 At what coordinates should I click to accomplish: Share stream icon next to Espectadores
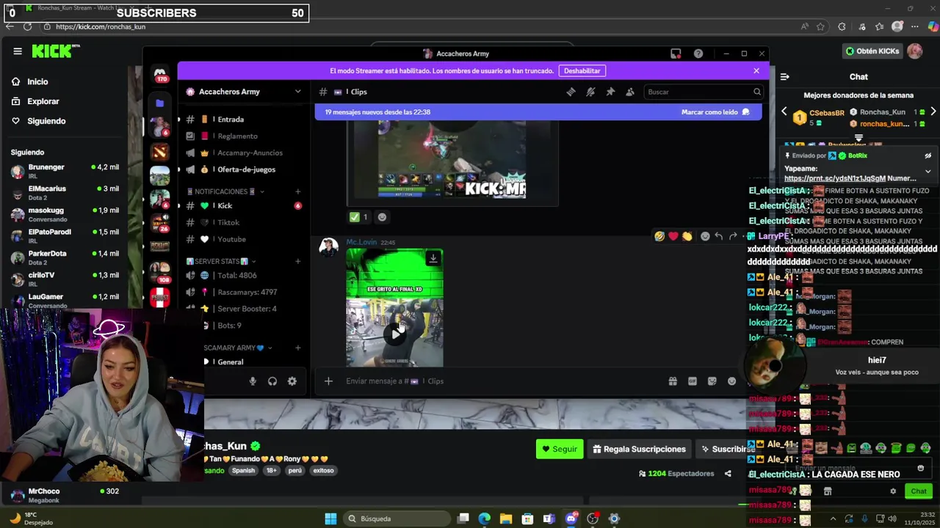click(728, 474)
